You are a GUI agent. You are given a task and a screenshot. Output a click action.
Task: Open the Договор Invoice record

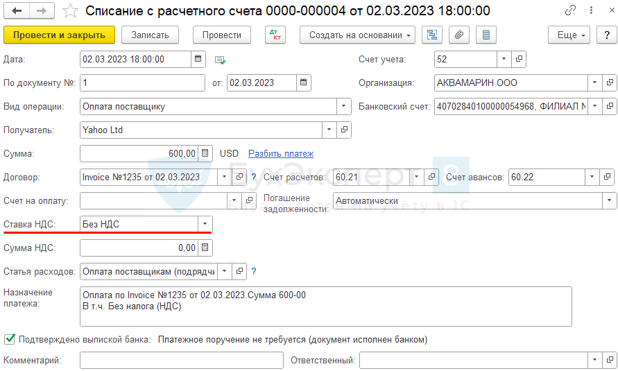(239, 178)
